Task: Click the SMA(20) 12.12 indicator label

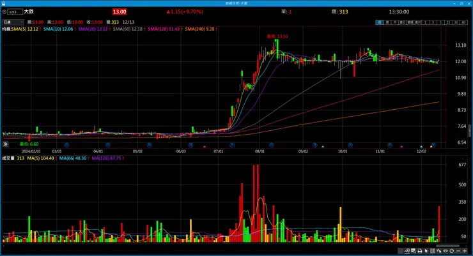Action: (93, 29)
